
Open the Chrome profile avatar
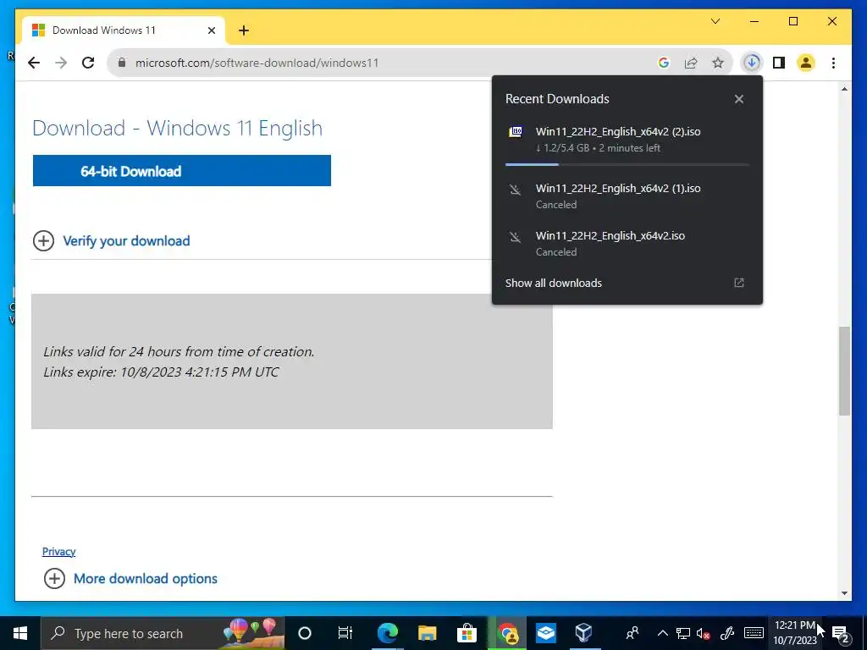click(x=806, y=63)
